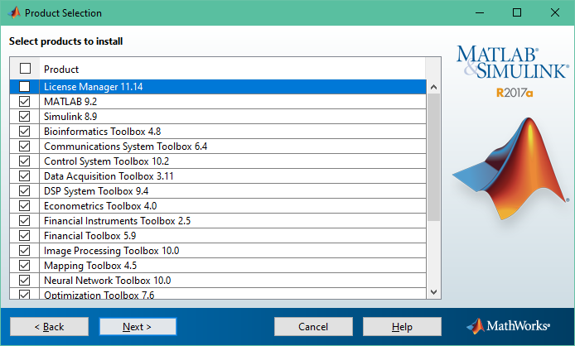Uncheck the Simulink 8.9 checkbox
This screenshot has width=575, height=346.
click(25, 117)
